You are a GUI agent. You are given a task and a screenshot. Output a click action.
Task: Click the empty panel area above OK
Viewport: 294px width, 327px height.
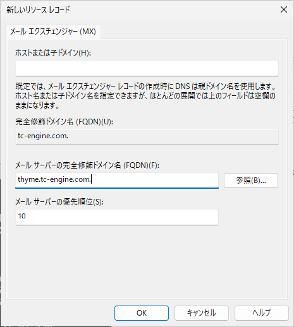pyautogui.click(x=147, y=263)
